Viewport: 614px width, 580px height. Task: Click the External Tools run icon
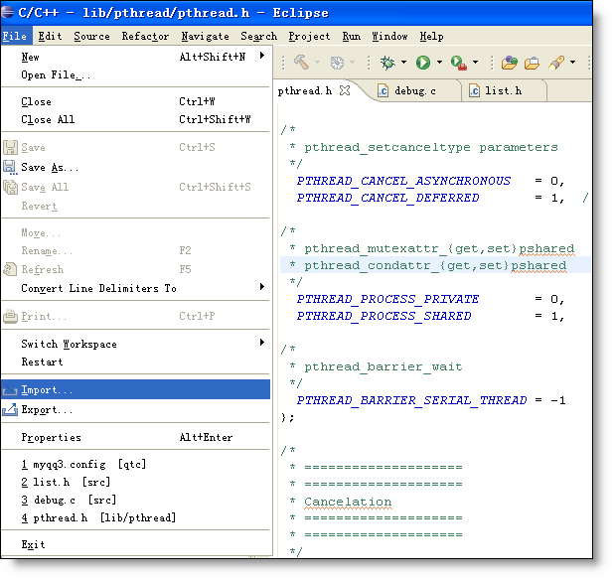click(x=458, y=63)
